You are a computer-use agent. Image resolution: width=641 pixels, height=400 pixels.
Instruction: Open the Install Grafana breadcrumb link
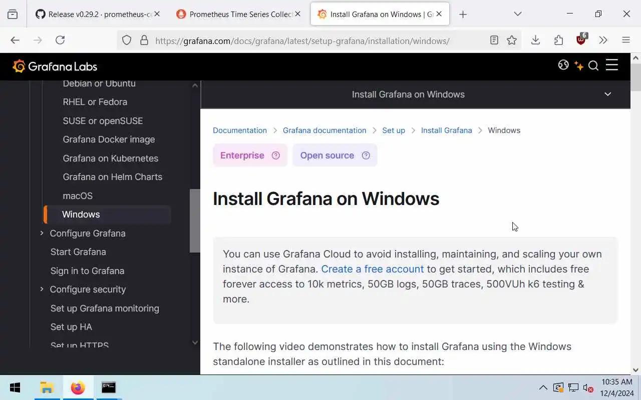point(447,130)
